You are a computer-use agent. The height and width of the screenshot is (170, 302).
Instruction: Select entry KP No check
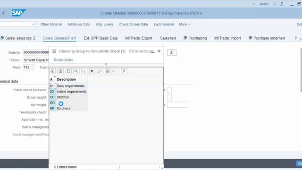pyautogui.click(x=68, y=108)
